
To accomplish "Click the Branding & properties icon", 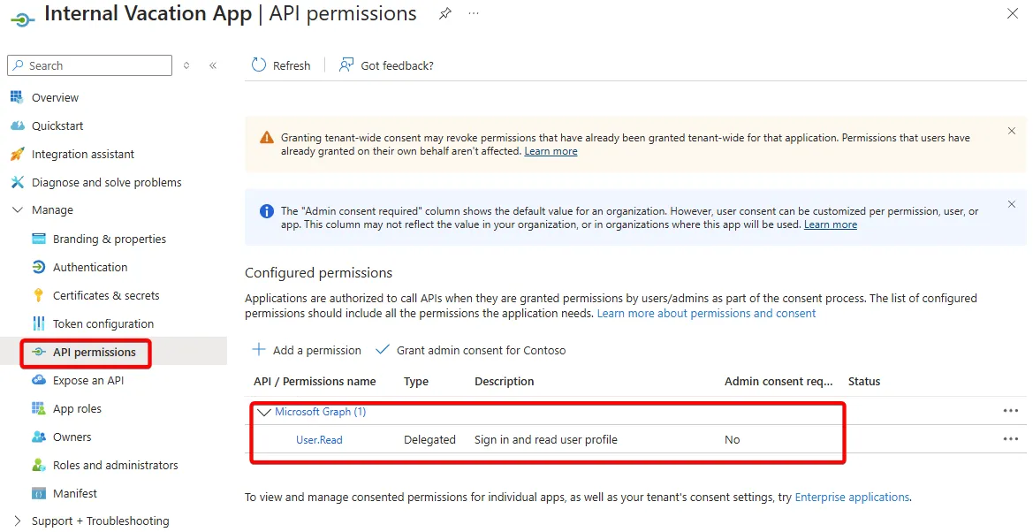I will (39, 239).
